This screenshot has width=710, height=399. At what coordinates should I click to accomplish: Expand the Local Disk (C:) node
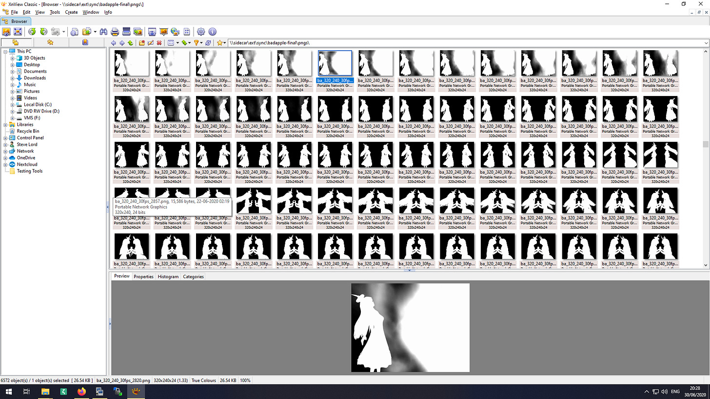point(13,105)
